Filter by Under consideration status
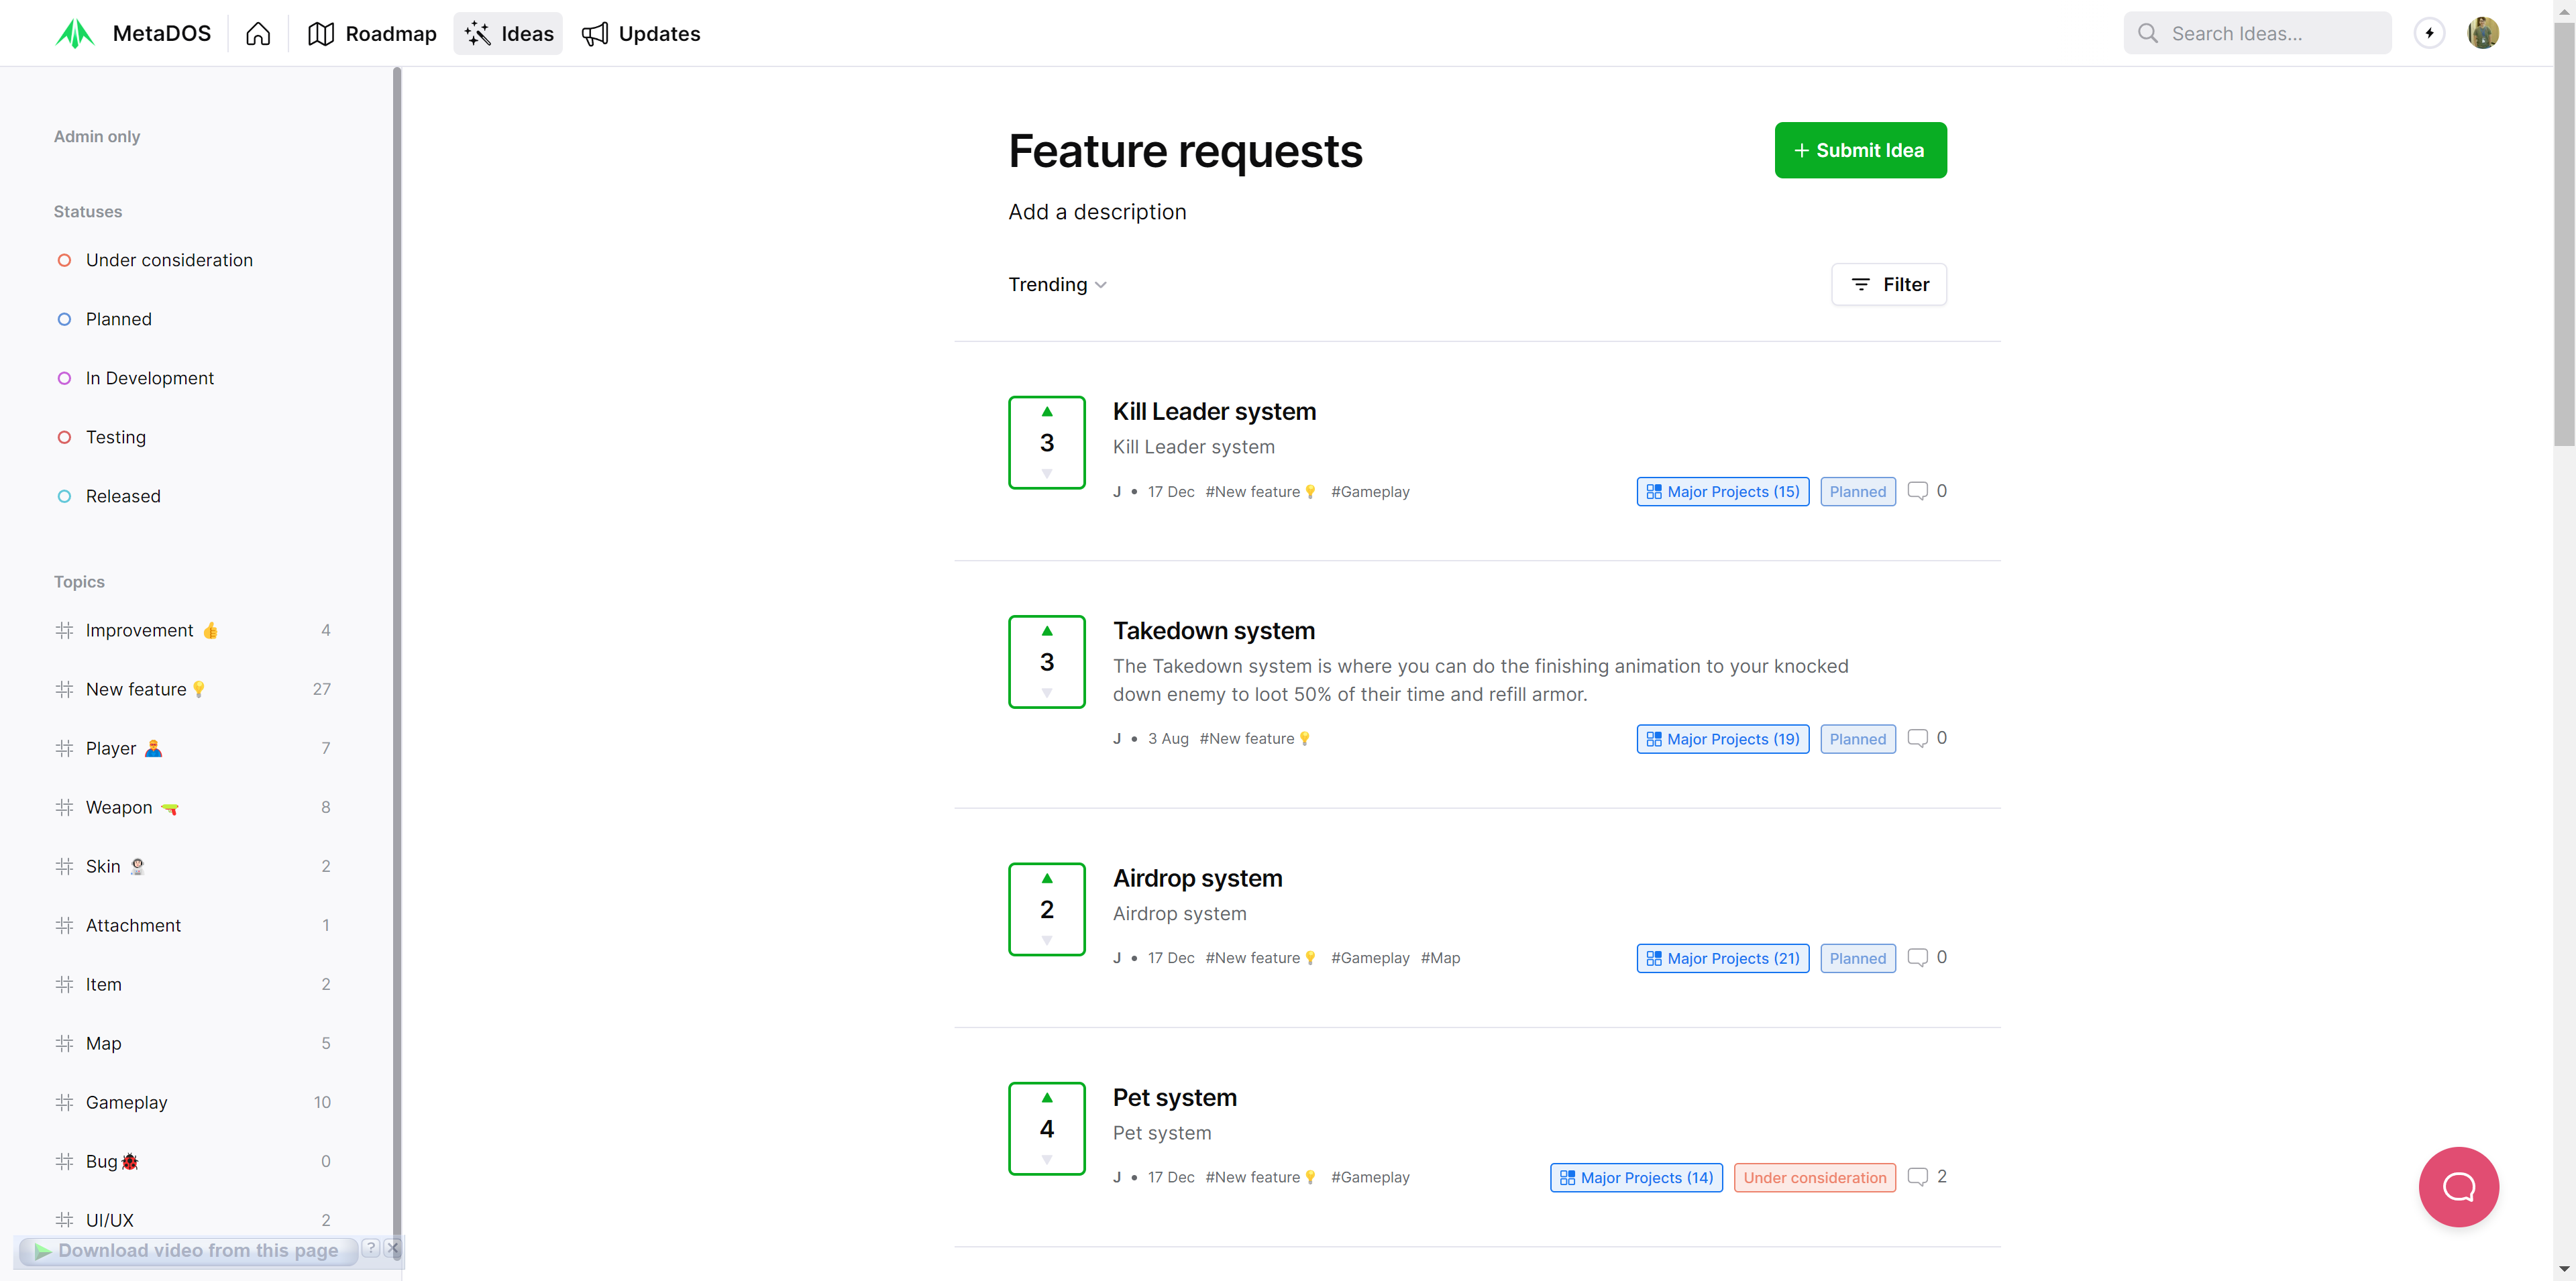This screenshot has height=1281, width=2576. 169,260
